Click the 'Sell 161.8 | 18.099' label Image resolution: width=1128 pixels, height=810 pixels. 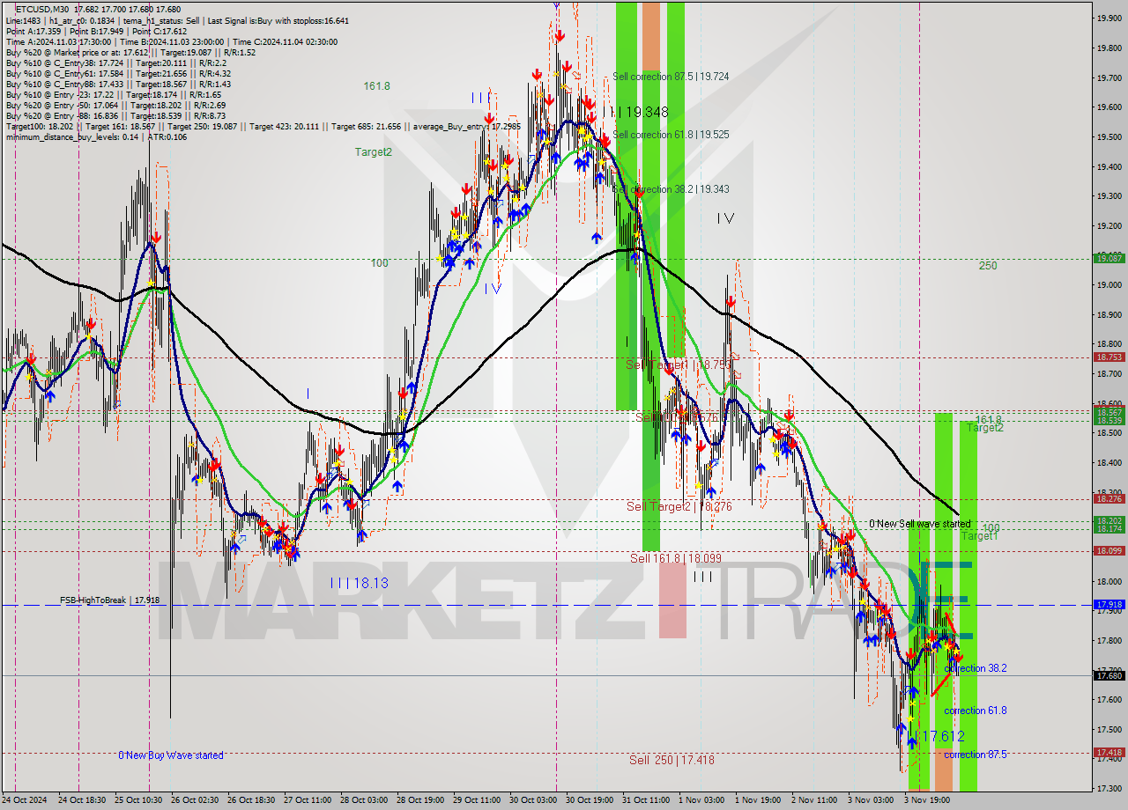coord(675,558)
